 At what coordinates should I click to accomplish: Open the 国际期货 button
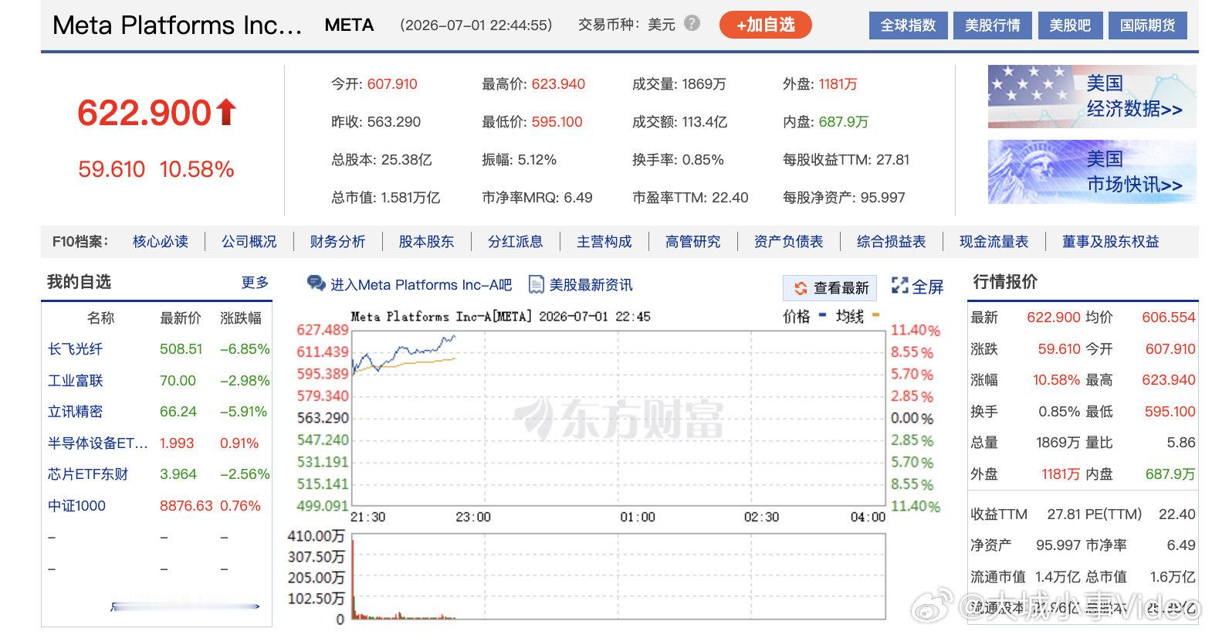(x=1148, y=25)
